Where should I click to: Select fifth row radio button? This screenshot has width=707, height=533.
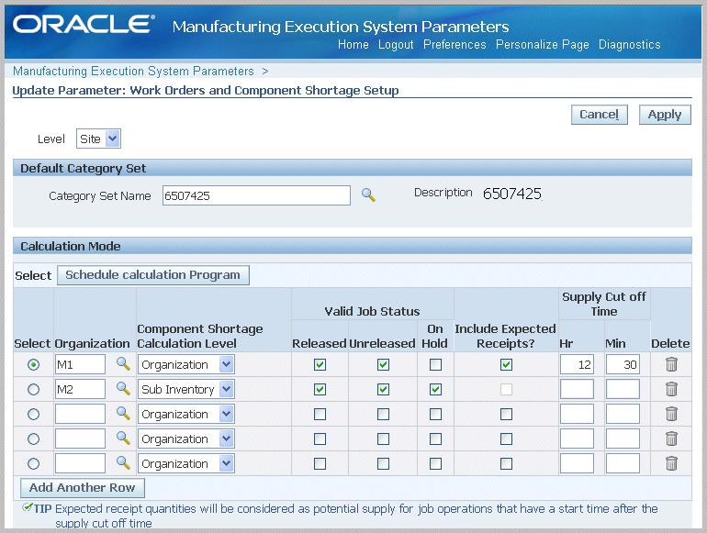click(x=33, y=463)
